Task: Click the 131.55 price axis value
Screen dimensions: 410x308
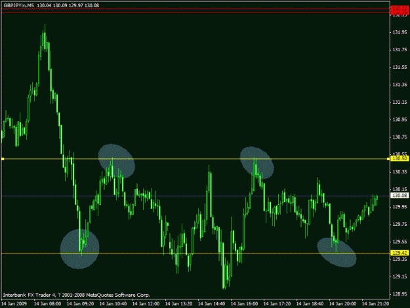Action: 400,67
